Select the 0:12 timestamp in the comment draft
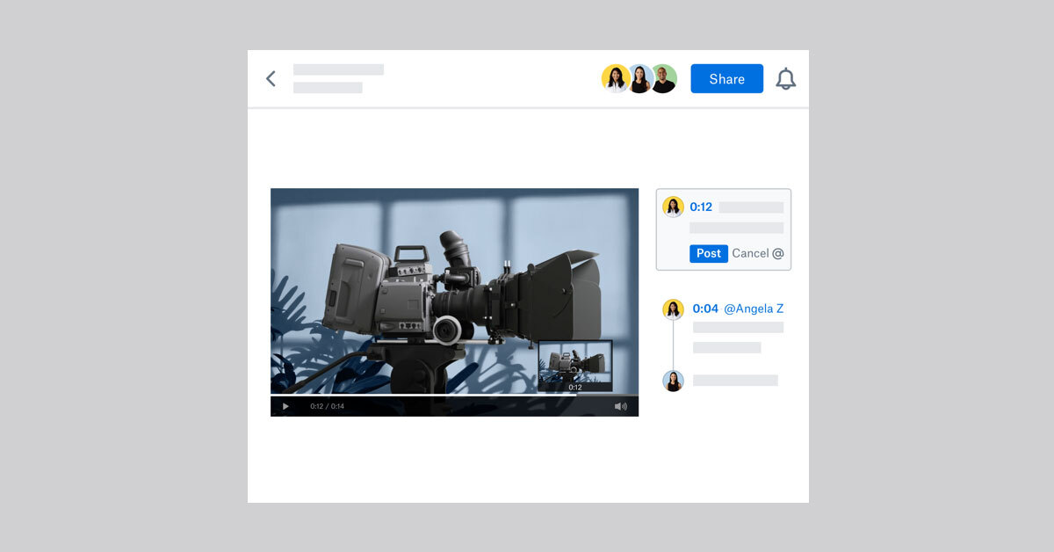 (700, 207)
